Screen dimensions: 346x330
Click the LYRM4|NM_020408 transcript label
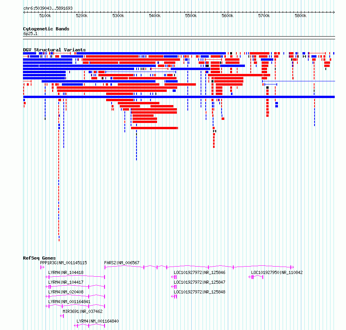click(66, 292)
